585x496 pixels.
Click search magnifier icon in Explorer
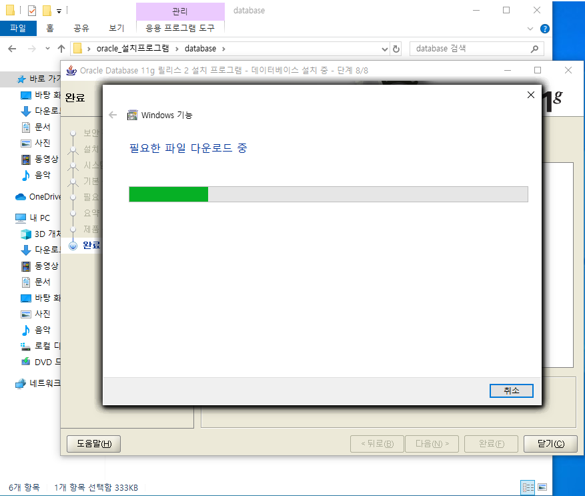click(x=534, y=49)
